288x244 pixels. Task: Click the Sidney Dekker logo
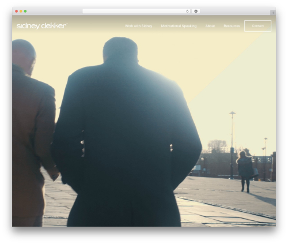point(42,26)
